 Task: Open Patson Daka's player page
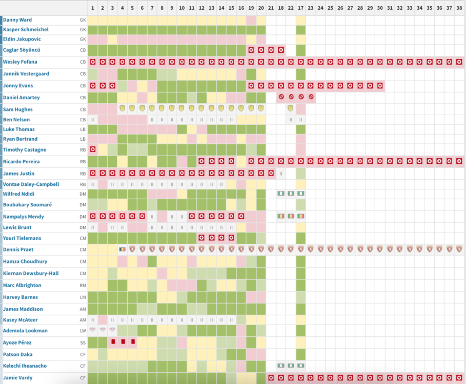coord(17,354)
